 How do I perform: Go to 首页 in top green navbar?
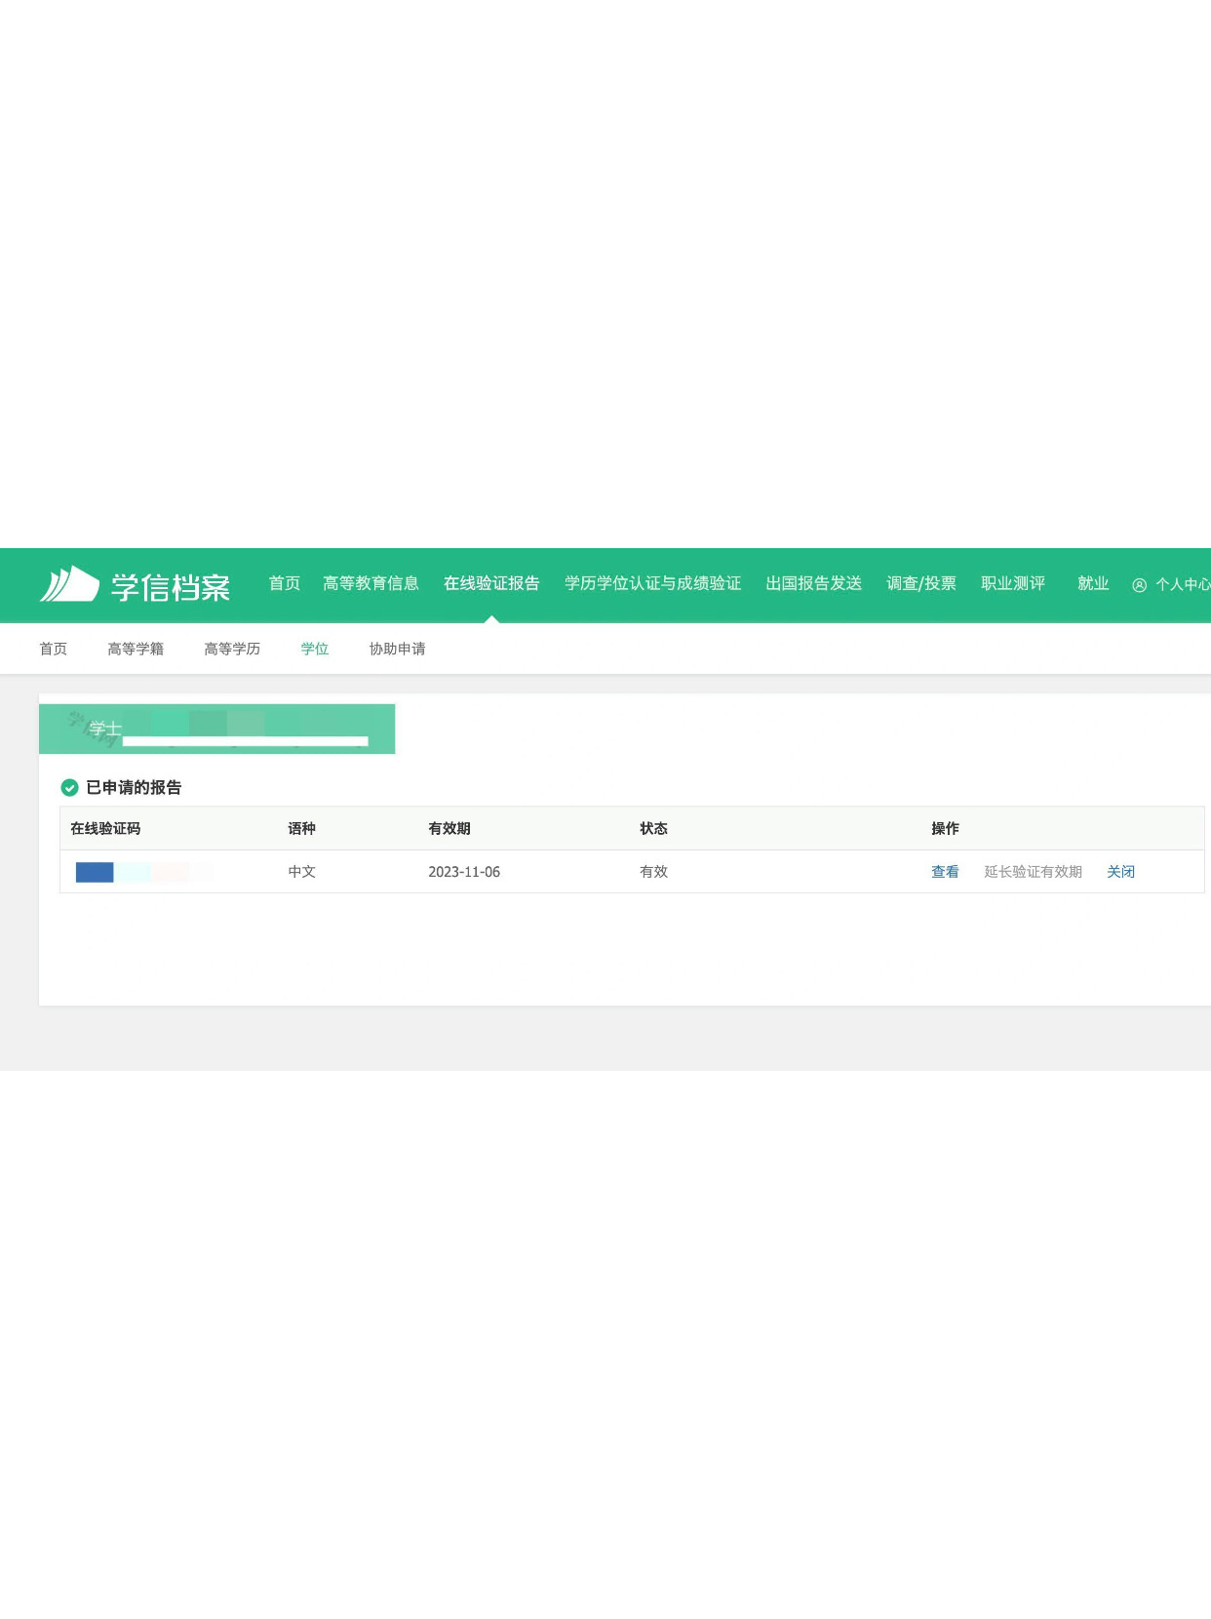pyautogui.click(x=284, y=583)
